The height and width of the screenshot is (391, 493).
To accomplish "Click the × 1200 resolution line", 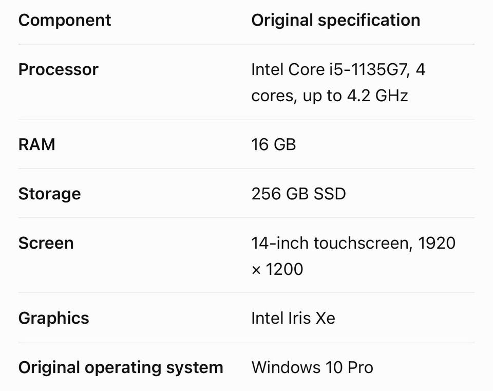I will [277, 269].
